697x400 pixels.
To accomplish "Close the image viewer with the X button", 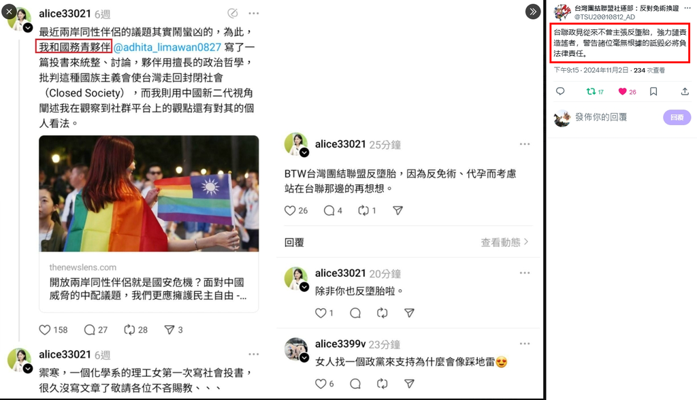I will click(9, 12).
